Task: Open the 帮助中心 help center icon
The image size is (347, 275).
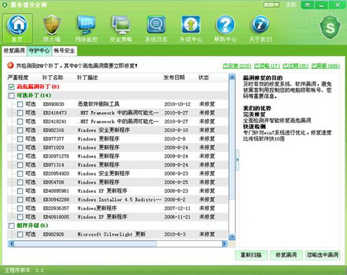Action: [x=225, y=28]
